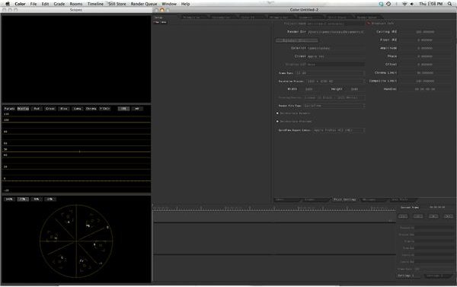Click the timeline ruler above the tracks
This screenshot has height=287, width=457.
coord(274,208)
